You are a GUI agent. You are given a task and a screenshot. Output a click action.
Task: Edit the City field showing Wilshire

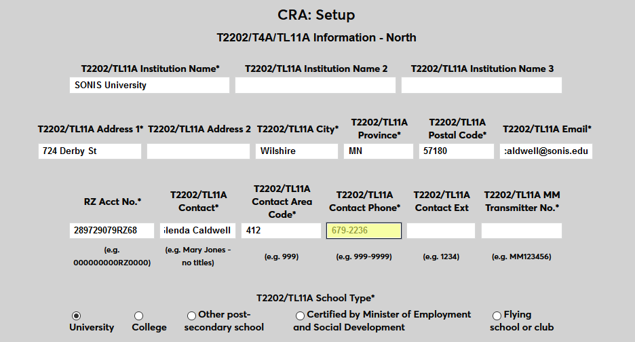(x=297, y=151)
